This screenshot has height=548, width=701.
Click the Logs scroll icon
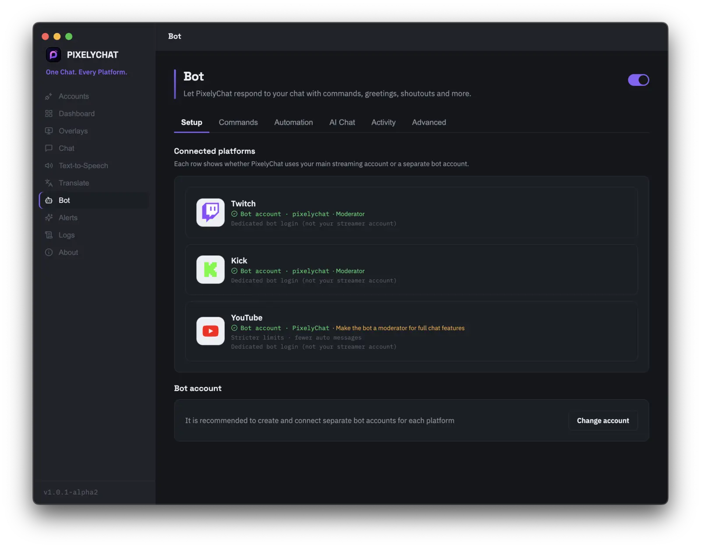pos(49,235)
